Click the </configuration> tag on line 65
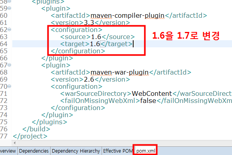232x155 pixels. coord(78,51)
